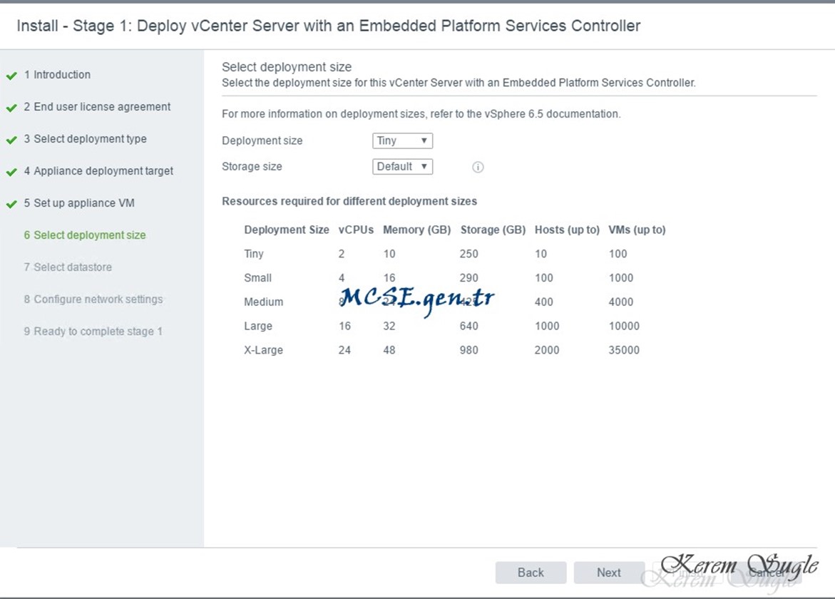
Task: Click the "Memory (GB)" column header
Action: point(417,230)
